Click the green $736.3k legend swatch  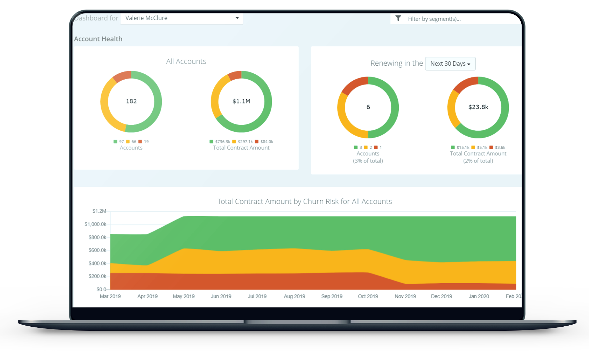click(x=211, y=142)
